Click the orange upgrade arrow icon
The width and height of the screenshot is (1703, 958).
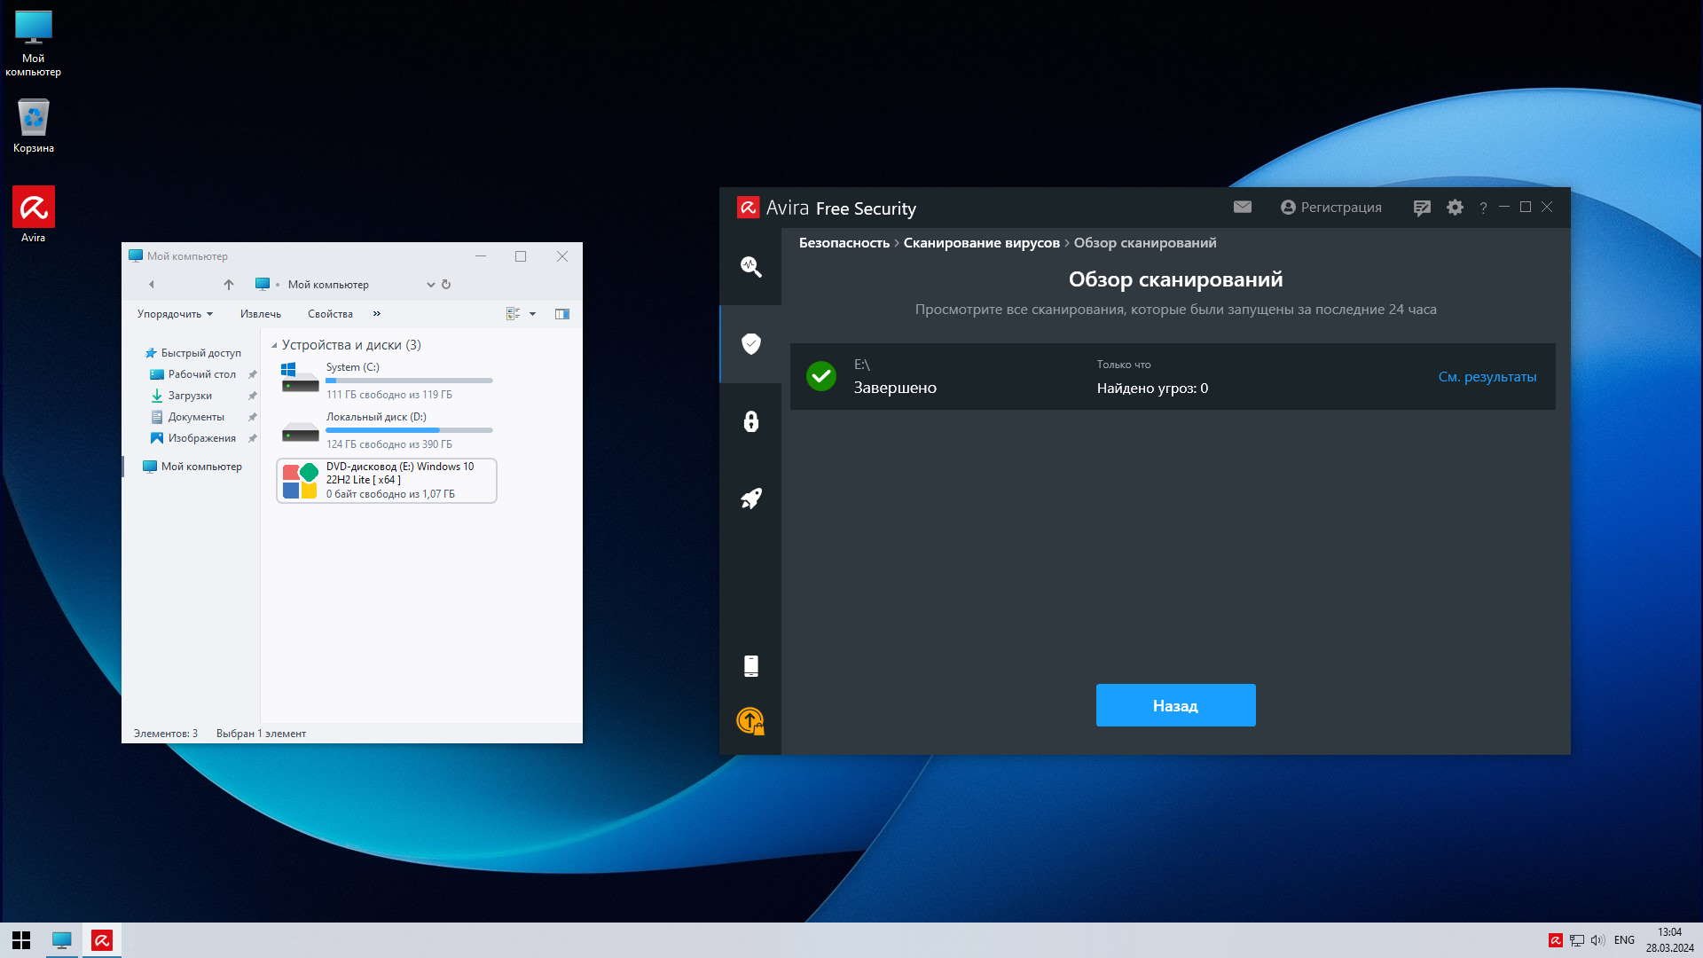750,720
